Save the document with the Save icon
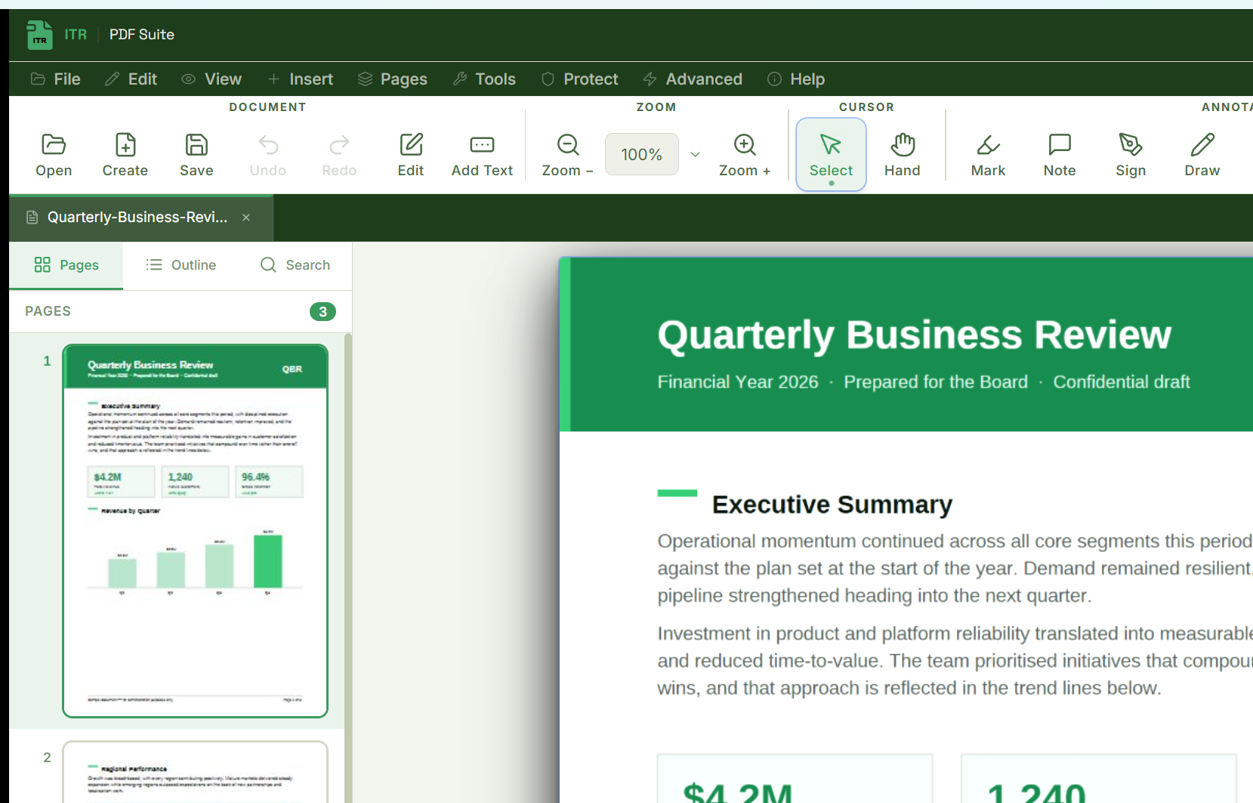This screenshot has width=1253, height=803. pyautogui.click(x=196, y=154)
